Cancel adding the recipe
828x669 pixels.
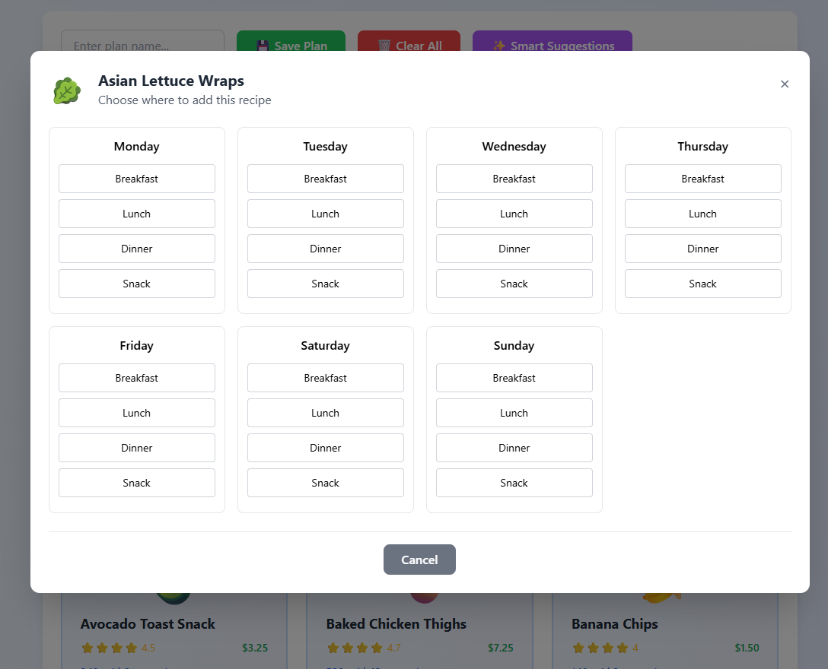tap(419, 560)
